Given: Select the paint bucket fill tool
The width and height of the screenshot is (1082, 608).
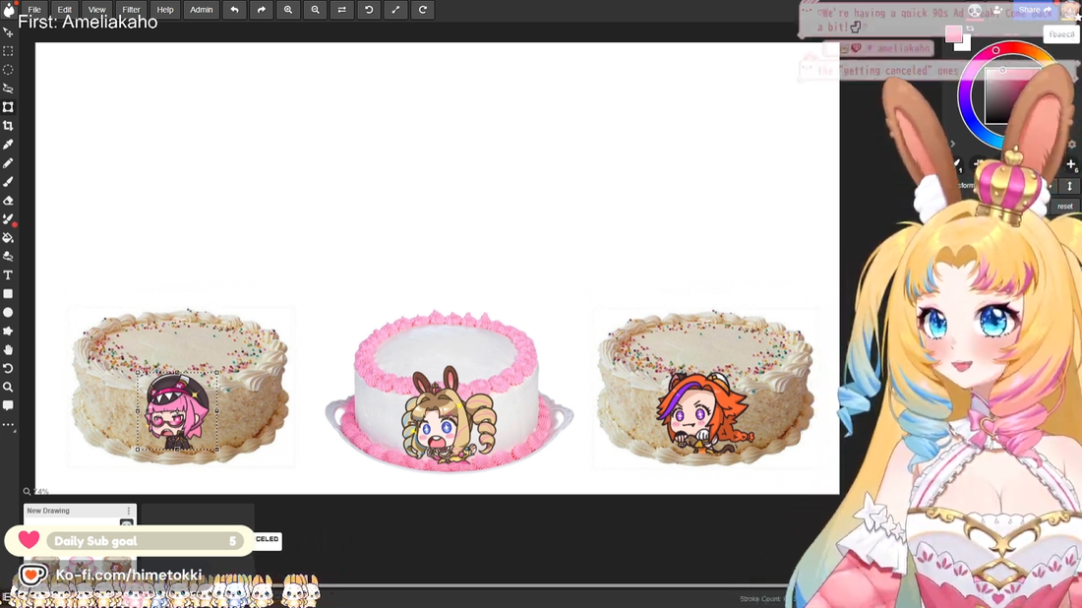Looking at the screenshot, I should 8,238.
